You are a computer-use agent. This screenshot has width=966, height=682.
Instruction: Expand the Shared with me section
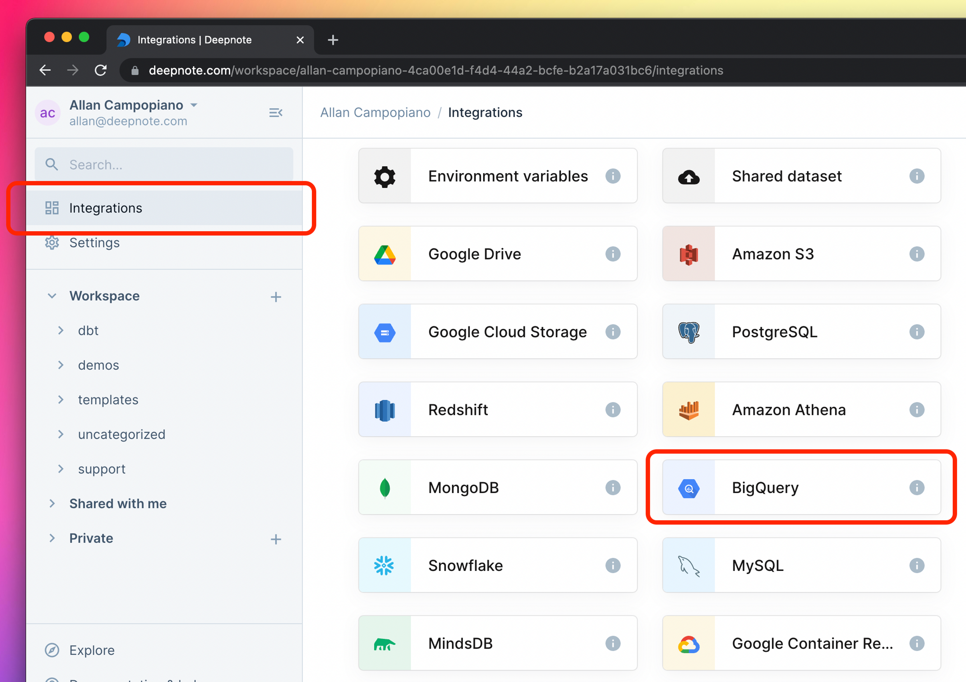tap(52, 504)
